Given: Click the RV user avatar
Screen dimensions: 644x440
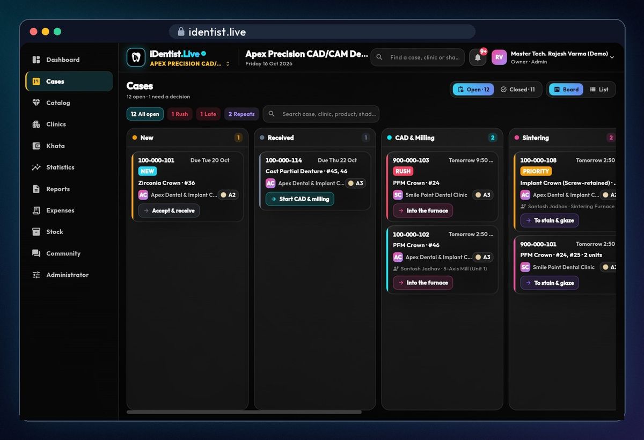Looking at the screenshot, I should click(x=499, y=57).
